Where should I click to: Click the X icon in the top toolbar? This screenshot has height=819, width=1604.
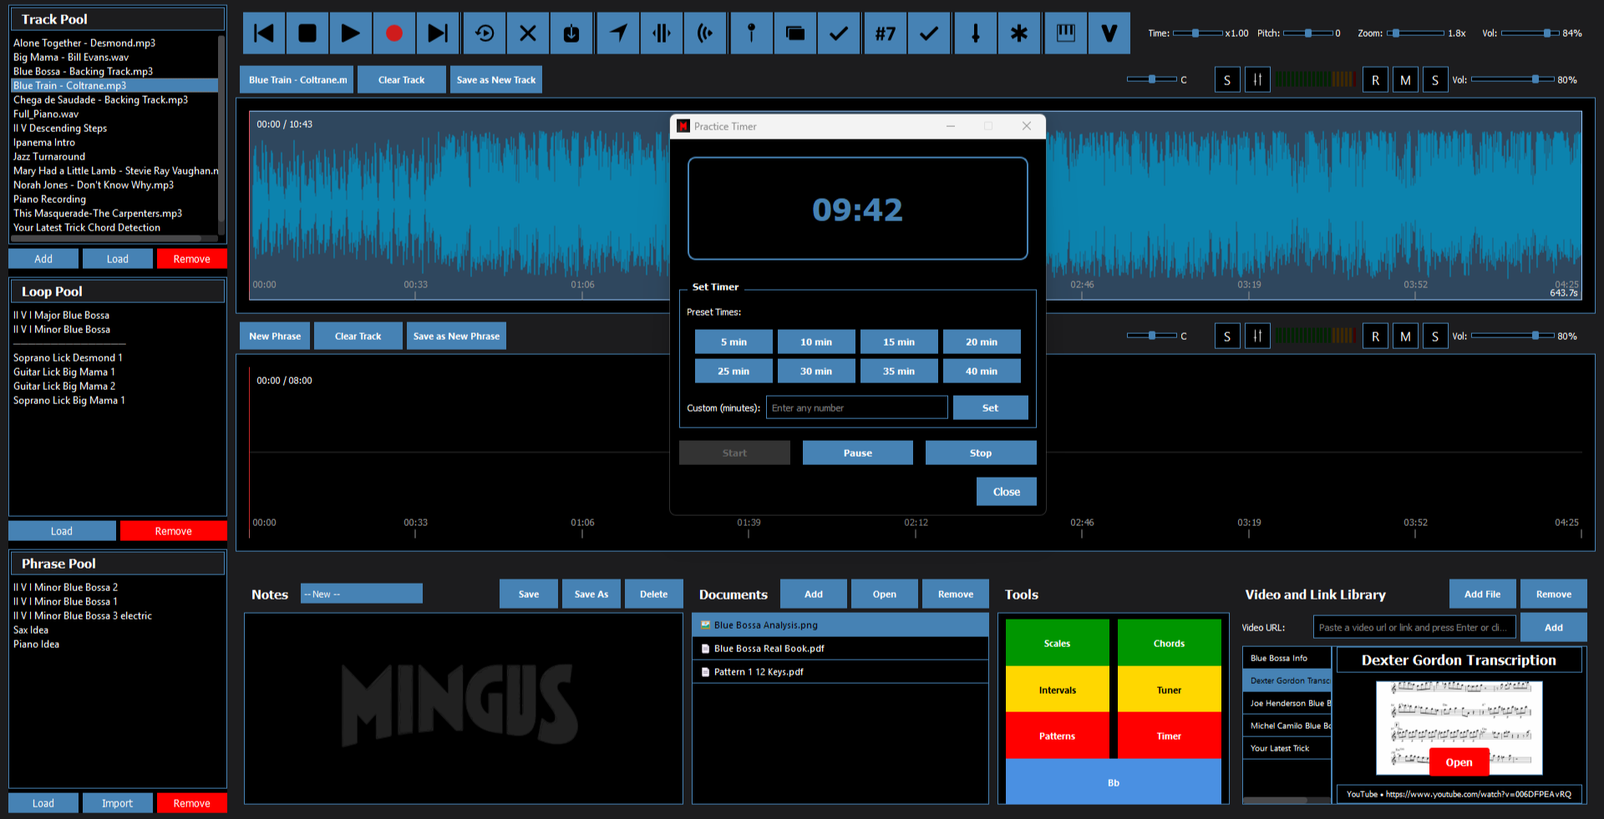(528, 33)
